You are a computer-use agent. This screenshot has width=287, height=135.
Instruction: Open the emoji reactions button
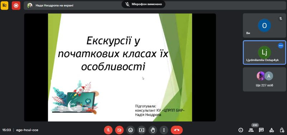pos(131,130)
